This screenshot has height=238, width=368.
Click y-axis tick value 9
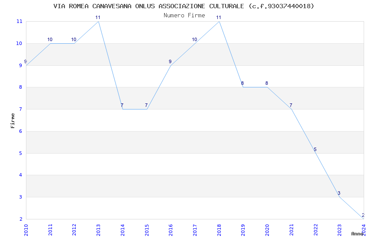point(21,65)
